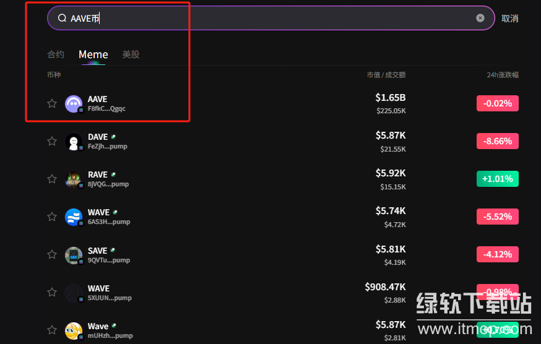The image size is (541, 344).
Task: Open the RAVE token logo
Action: [x=74, y=179]
